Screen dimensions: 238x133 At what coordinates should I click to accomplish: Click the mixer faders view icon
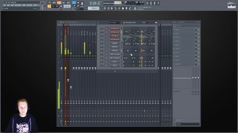click(x=119, y=8)
